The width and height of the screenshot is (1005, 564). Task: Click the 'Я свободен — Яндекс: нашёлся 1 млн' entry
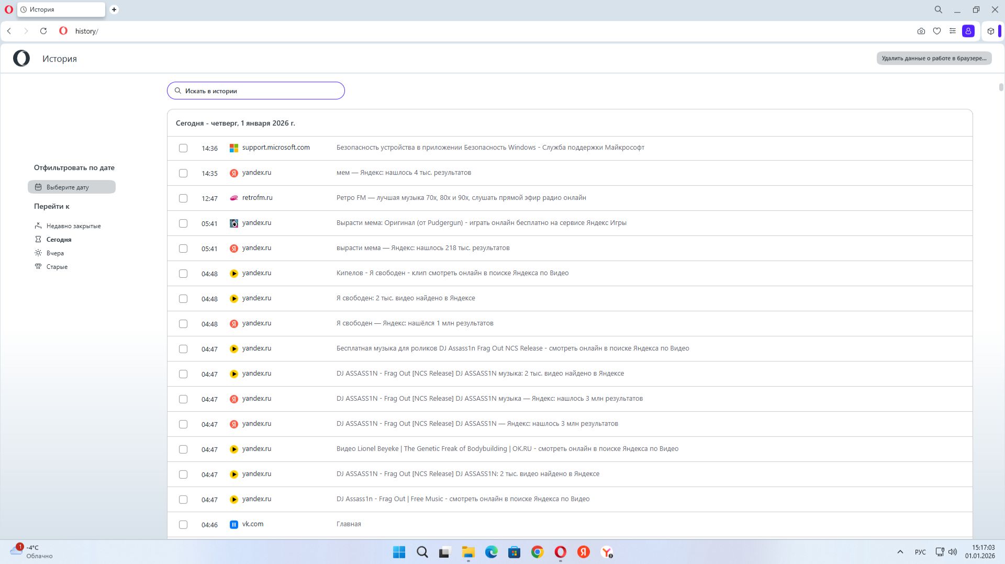click(x=415, y=323)
